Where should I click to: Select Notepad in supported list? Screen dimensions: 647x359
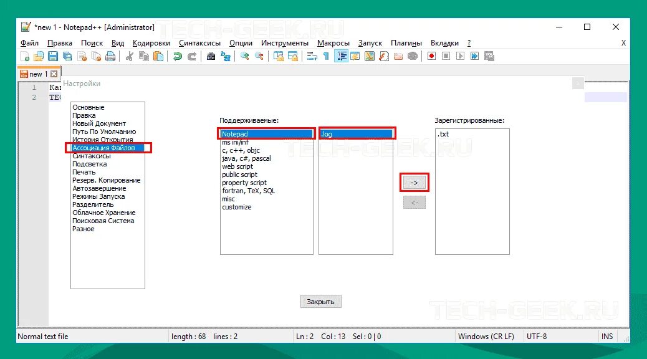click(267, 134)
